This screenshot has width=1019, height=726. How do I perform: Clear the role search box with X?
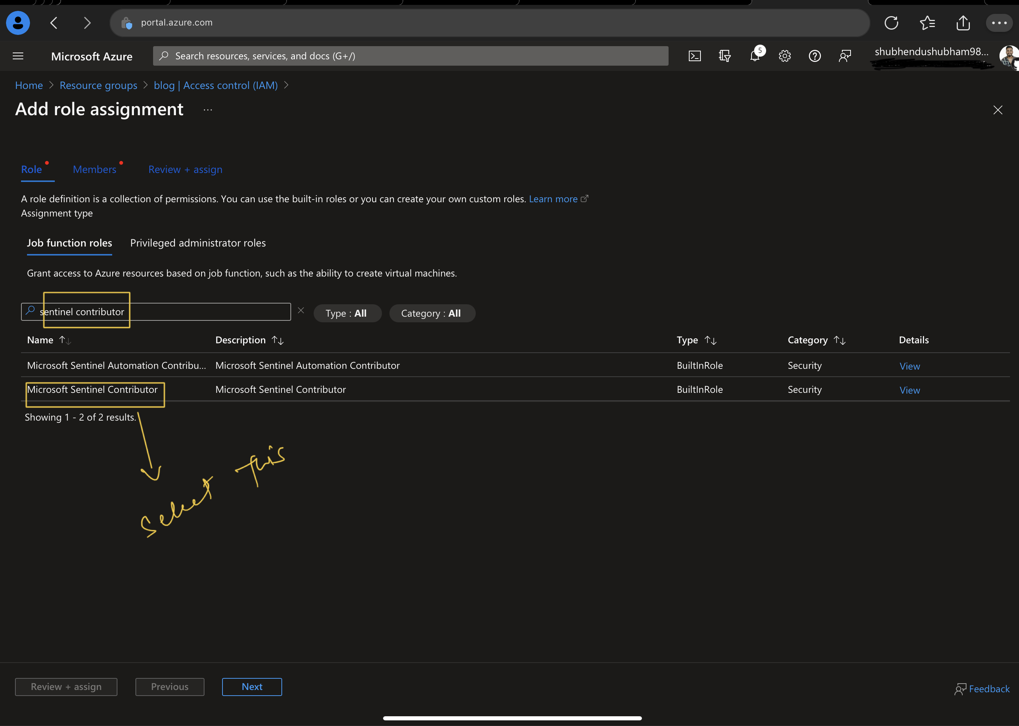coord(301,310)
